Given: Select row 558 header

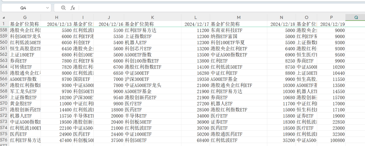Looking at the screenshot, I should point(4,30).
